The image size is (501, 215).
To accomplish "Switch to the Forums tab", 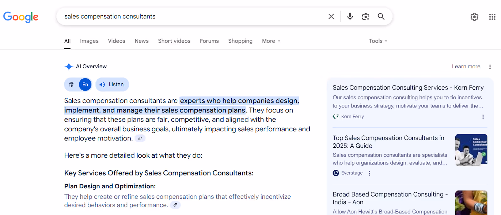I will coord(209,41).
